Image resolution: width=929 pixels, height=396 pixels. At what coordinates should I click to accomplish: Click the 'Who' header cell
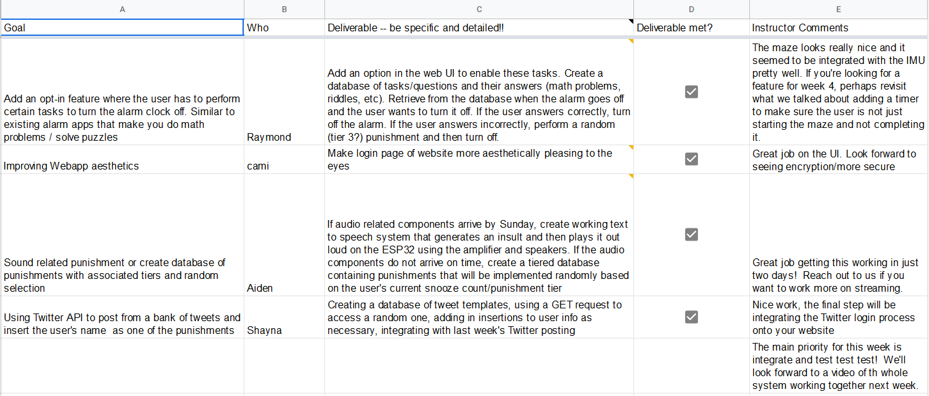pyautogui.click(x=284, y=28)
